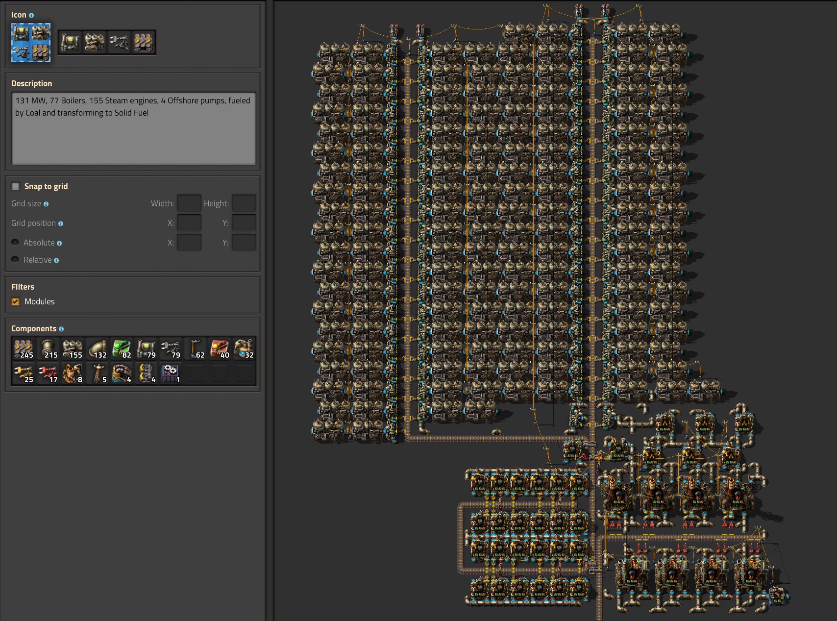Image resolution: width=837 pixels, height=621 pixels.
Task: Uncheck the Modules filter checkbox
Action: pos(16,301)
